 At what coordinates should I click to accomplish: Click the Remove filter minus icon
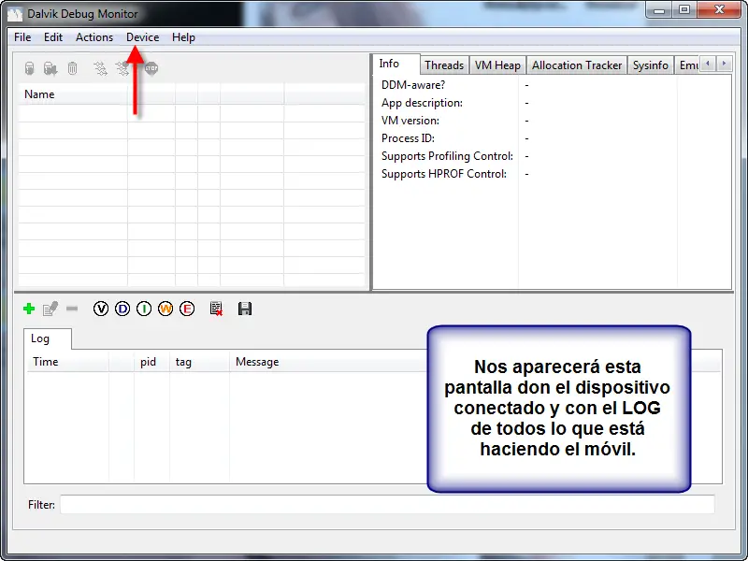tap(72, 309)
